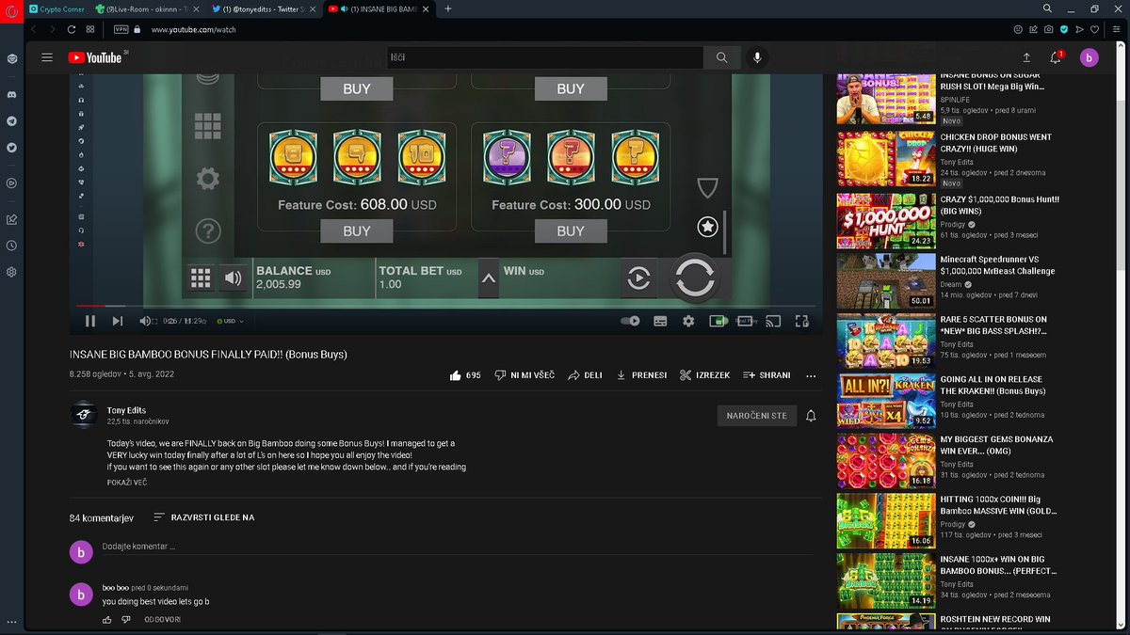Image resolution: width=1130 pixels, height=635 pixels.
Task: Dislike video with NI MI VŠEČ
Action: tap(525, 374)
